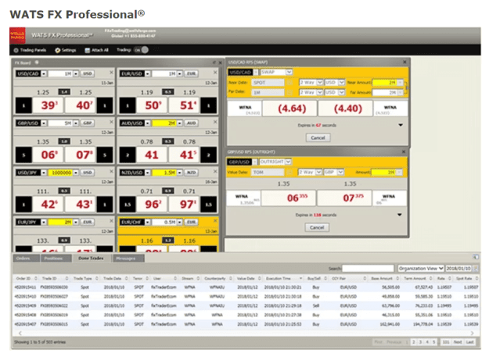Viewport: 489px width, 353px height.
Task: Buy AUD/USD at offer price 41⁵
Action: 185,155
